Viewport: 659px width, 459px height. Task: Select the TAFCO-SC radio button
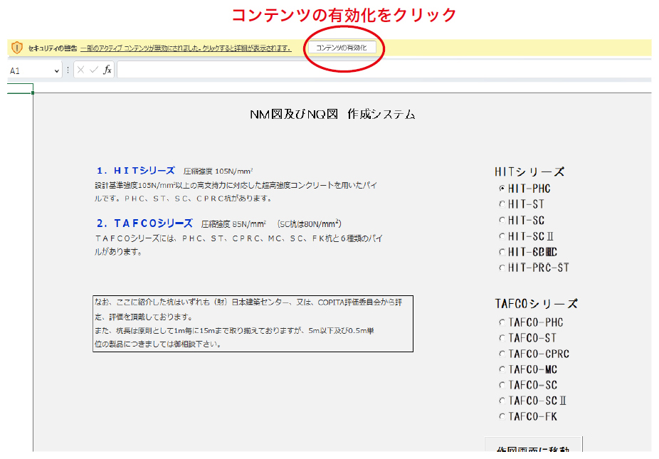502,385
